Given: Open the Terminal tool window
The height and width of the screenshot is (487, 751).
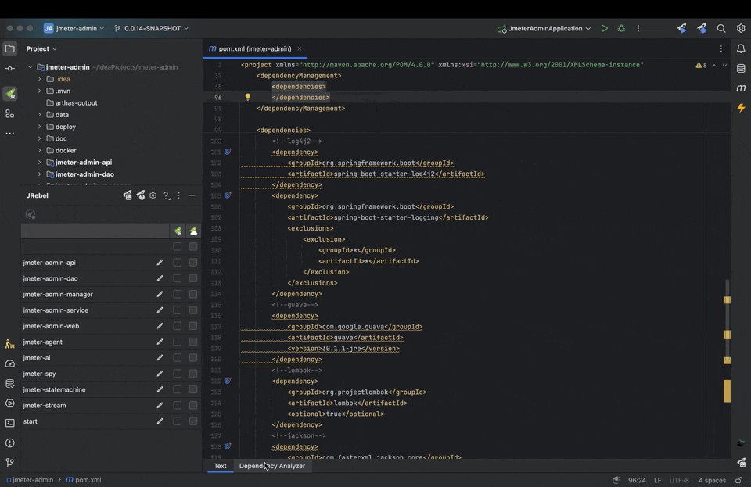Looking at the screenshot, I should (x=9, y=423).
